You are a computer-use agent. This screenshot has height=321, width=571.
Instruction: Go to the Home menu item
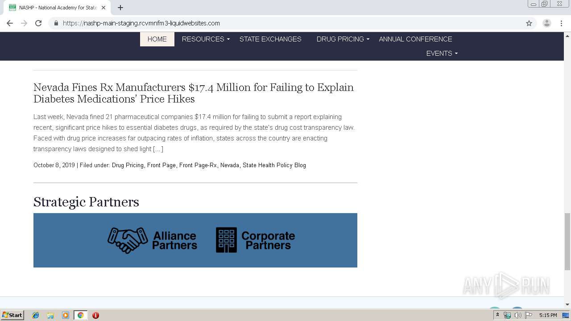click(157, 39)
